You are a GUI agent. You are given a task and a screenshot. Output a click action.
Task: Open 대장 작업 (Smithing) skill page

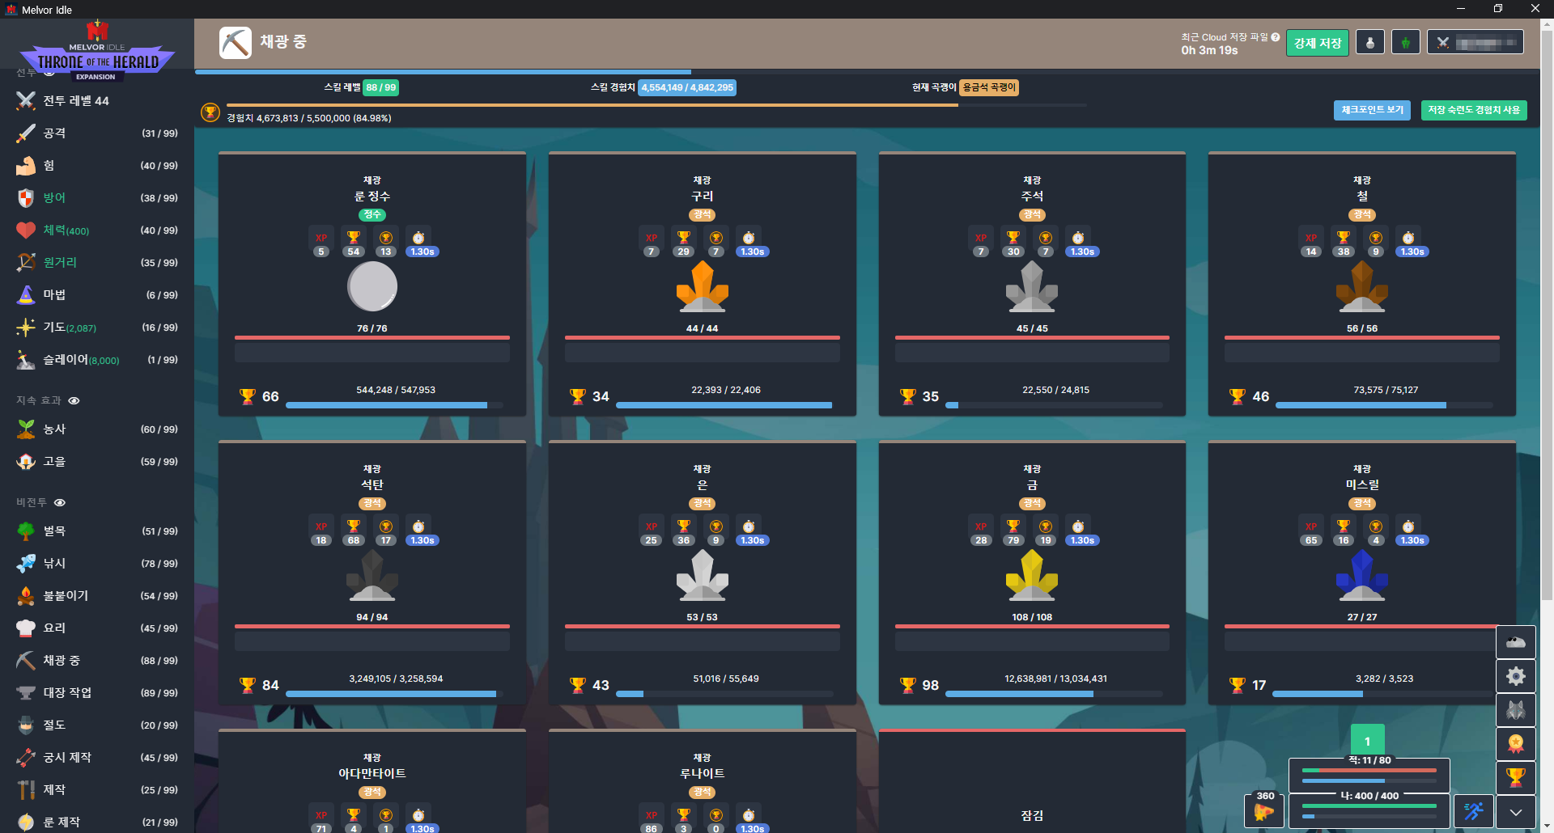pyautogui.click(x=97, y=692)
